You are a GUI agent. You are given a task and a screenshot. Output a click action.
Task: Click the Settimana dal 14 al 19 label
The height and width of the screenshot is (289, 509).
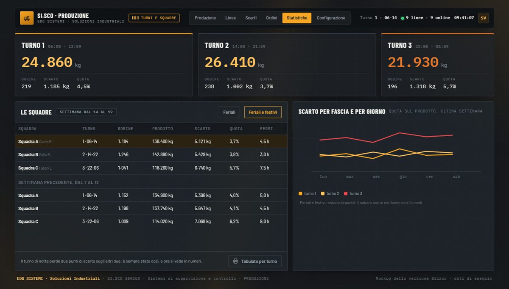86,112
